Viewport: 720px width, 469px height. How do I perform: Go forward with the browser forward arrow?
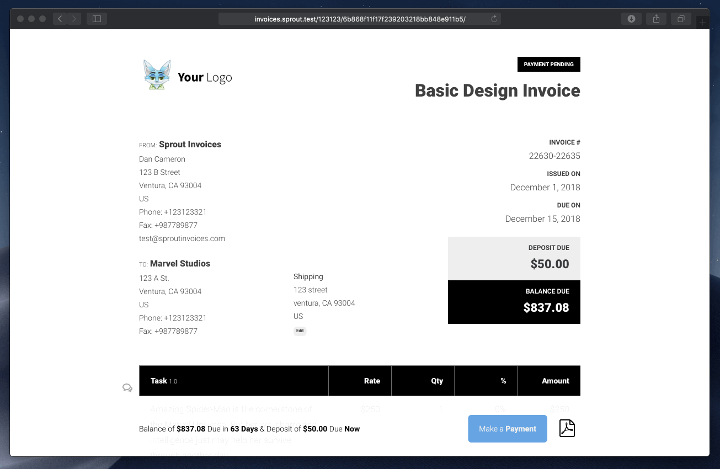tap(74, 19)
